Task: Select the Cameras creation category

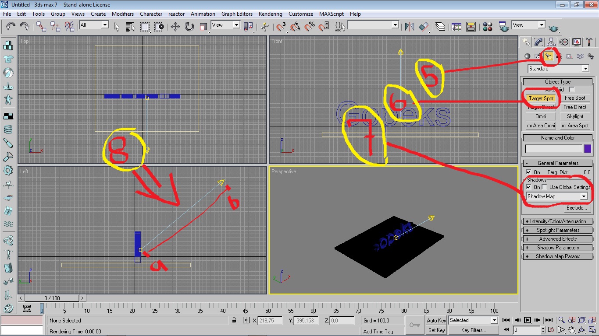Action: pos(559,56)
